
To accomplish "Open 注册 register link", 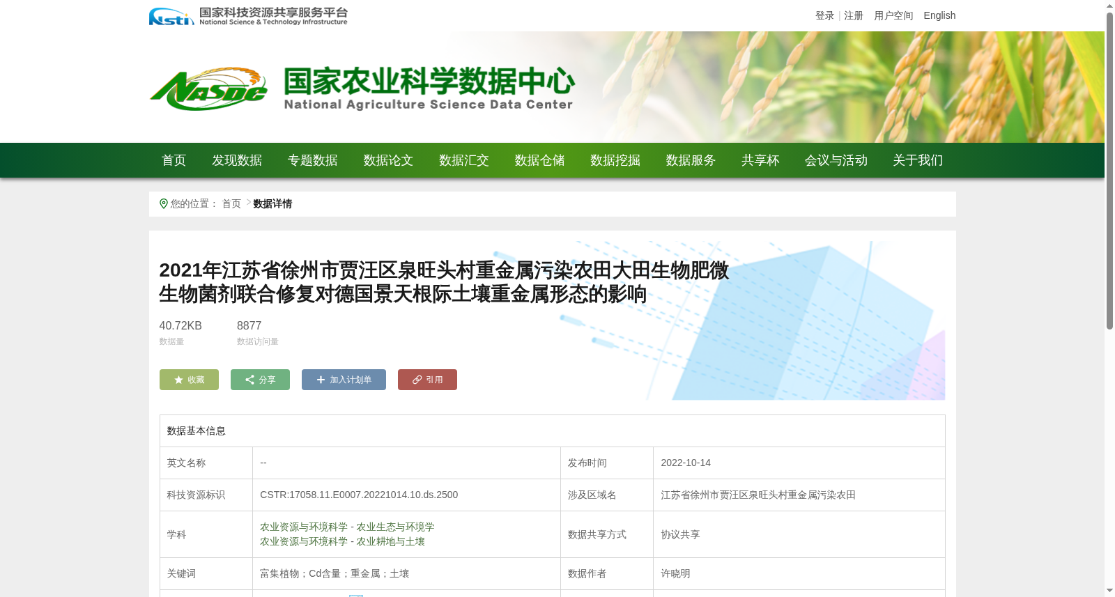I will pyautogui.click(x=854, y=15).
